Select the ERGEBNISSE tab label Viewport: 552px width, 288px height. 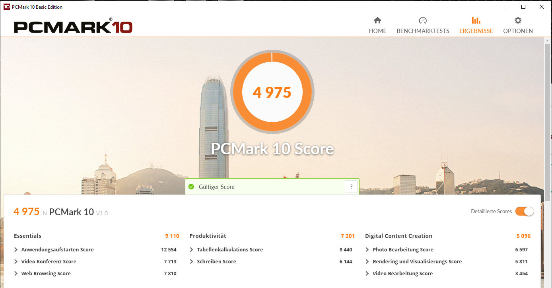click(x=476, y=31)
